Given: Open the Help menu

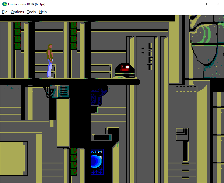Looking at the screenshot, I should coord(43,12).
